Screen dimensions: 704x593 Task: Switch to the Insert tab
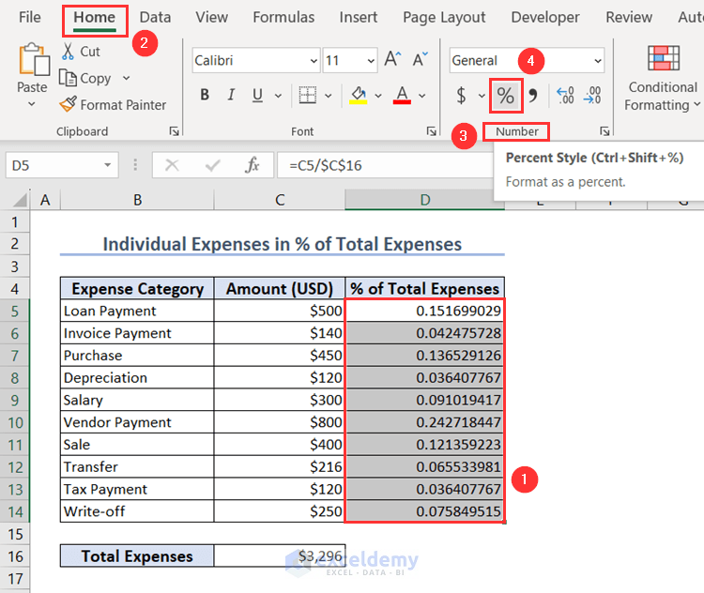pyautogui.click(x=359, y=17)
